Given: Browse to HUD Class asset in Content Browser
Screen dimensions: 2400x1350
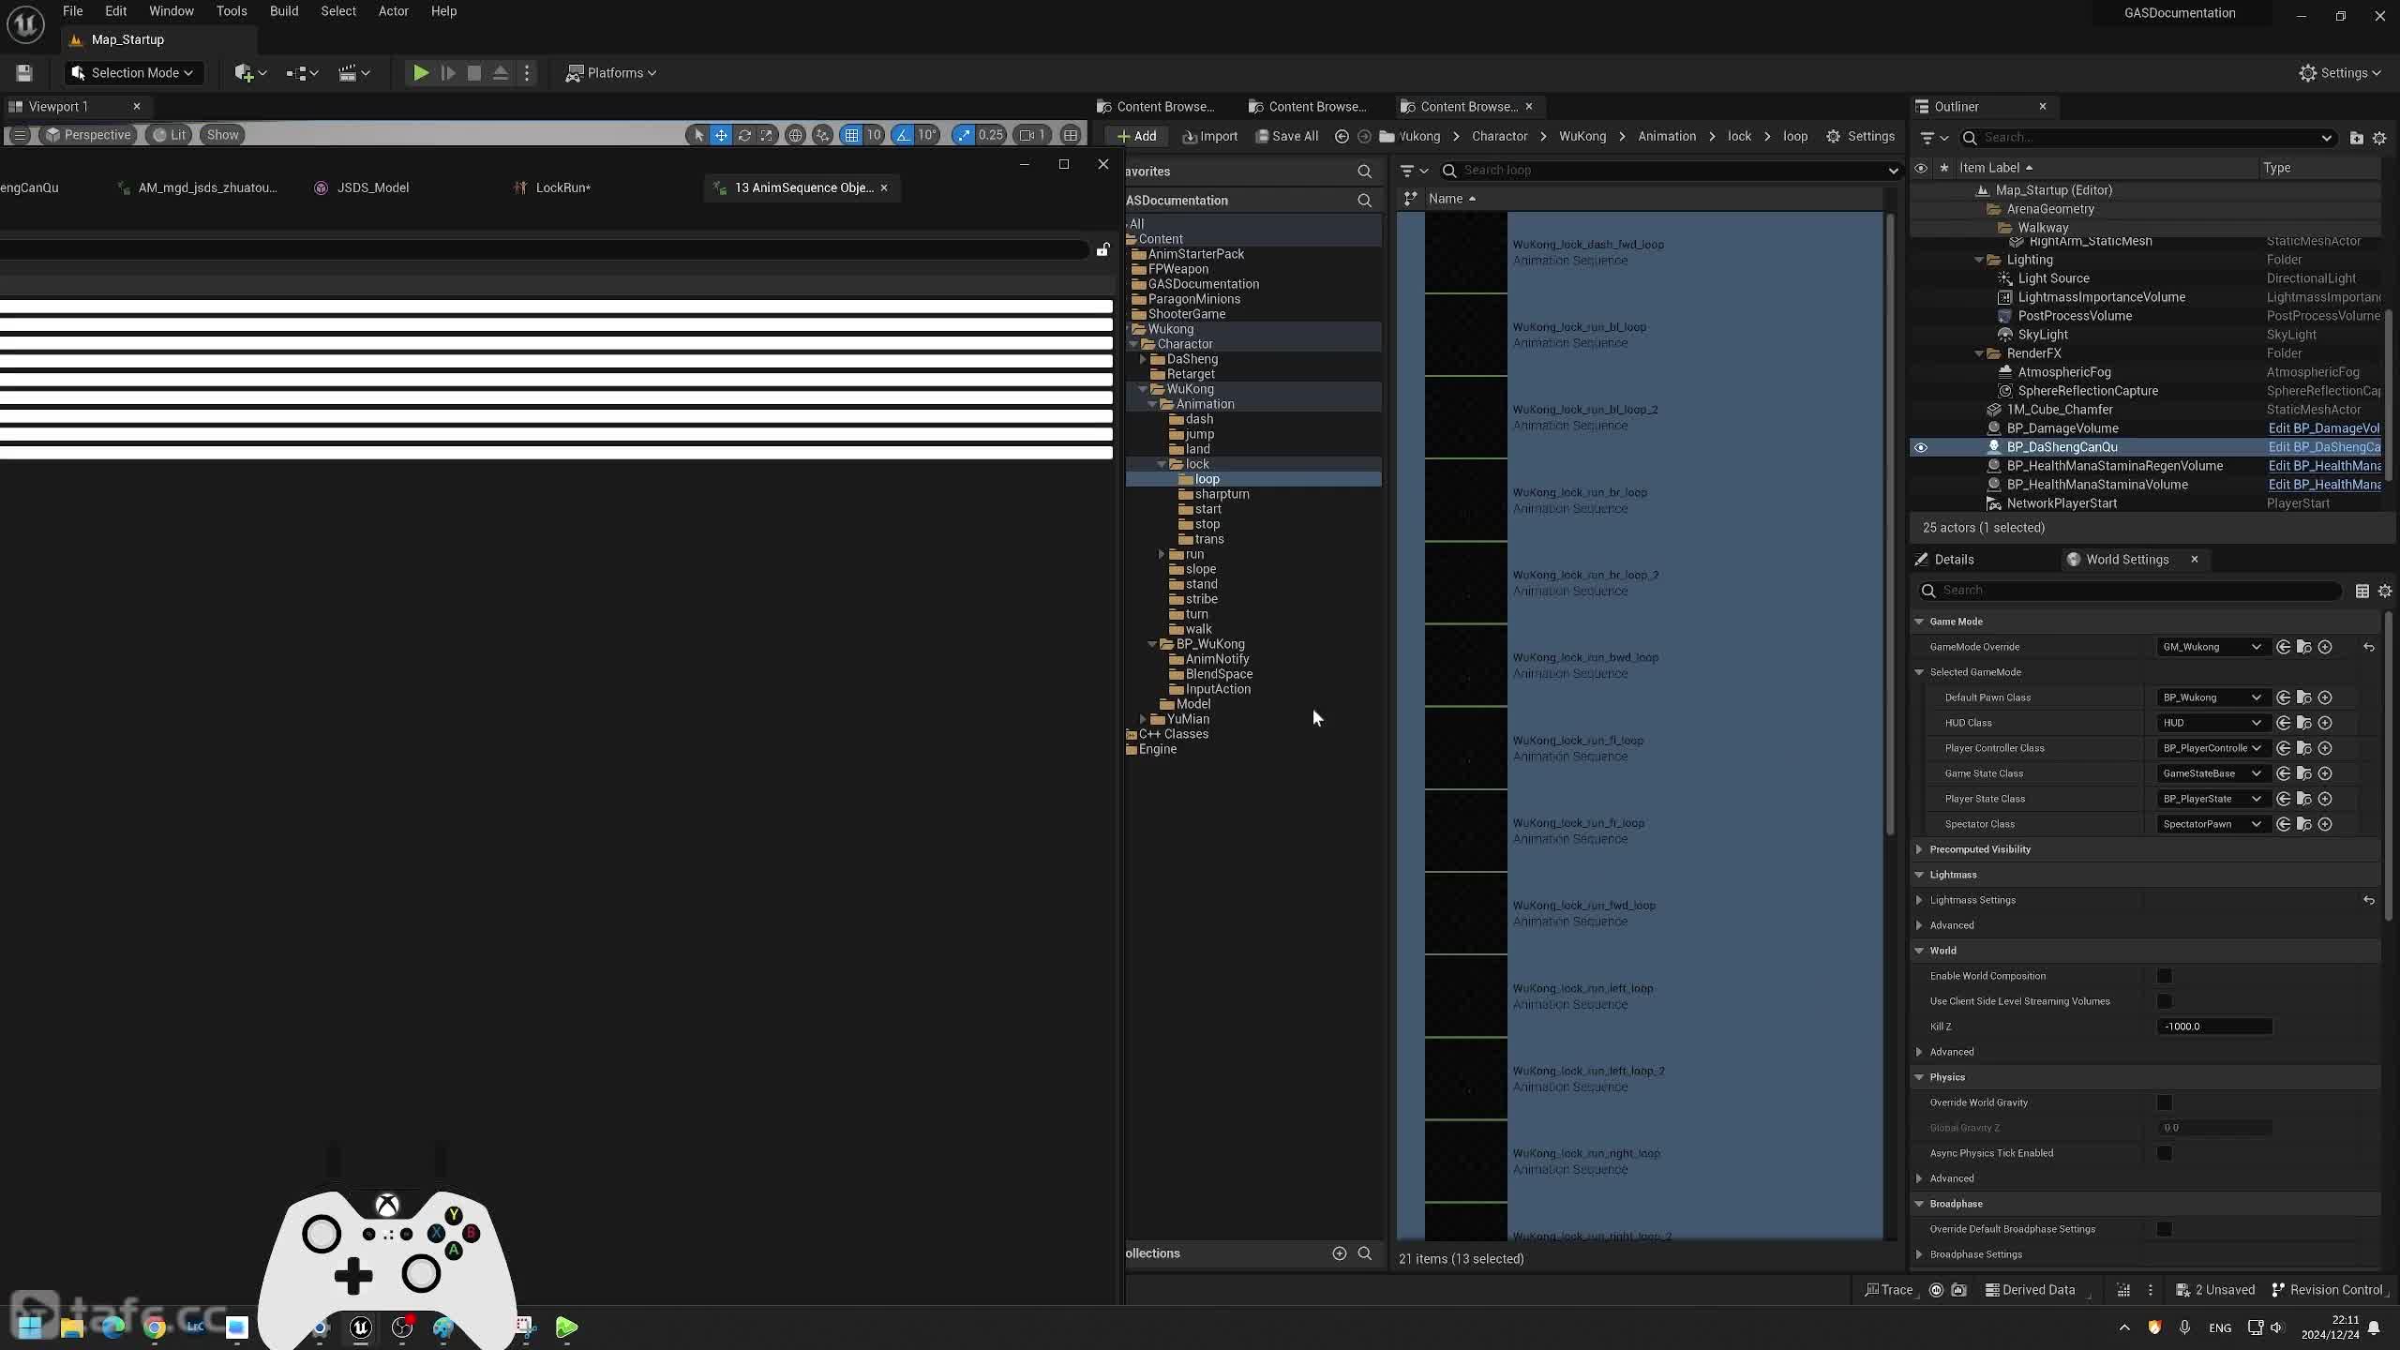Looking at the screenshot, I should (2304, 723).
